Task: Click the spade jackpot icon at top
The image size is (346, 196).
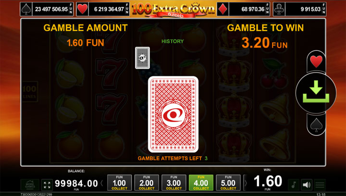Action: 26,9
